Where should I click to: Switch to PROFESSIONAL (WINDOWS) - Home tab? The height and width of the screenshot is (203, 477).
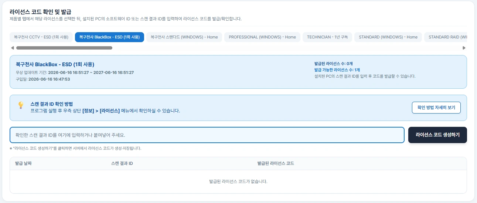pos(262,37)
